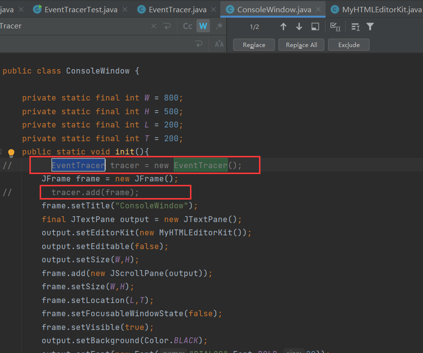This screenshot has height=353, width=423.
Task: Click the value 500 in H declaration
Action: pyautogui.click(x=171, y=112)
